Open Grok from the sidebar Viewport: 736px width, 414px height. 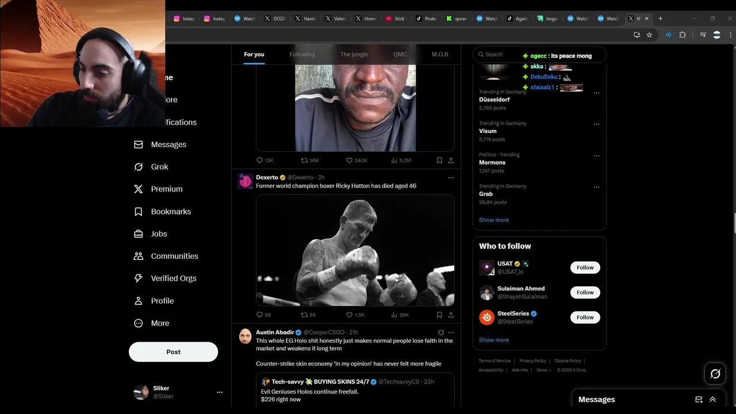pos(151,167)
